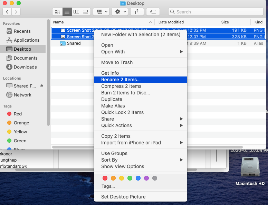Screen dimensions: 268x205
Task: Choose Show View Options
Action: [x=141, y=166]
